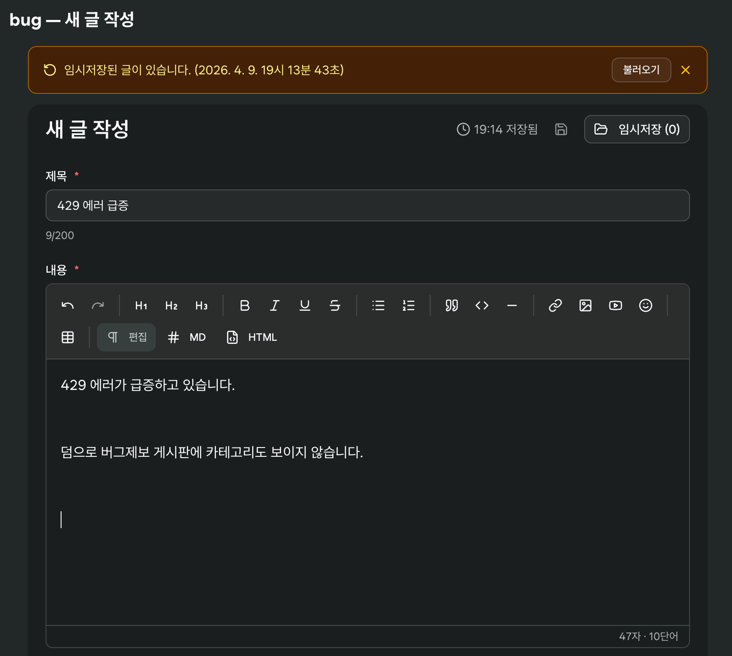The height and width of the screenshot is (656, 732).
Task: Insert a table
Action: coord(68,337)
